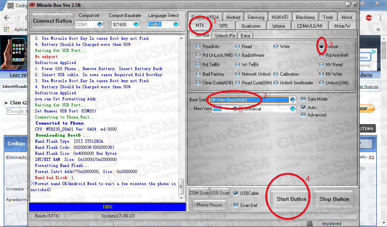Image resolution: width=387 pixels, height=227 pixels.
Task: Open the Comport Baudrate 921600 dropdown
Action: click(x=136, y=24)
